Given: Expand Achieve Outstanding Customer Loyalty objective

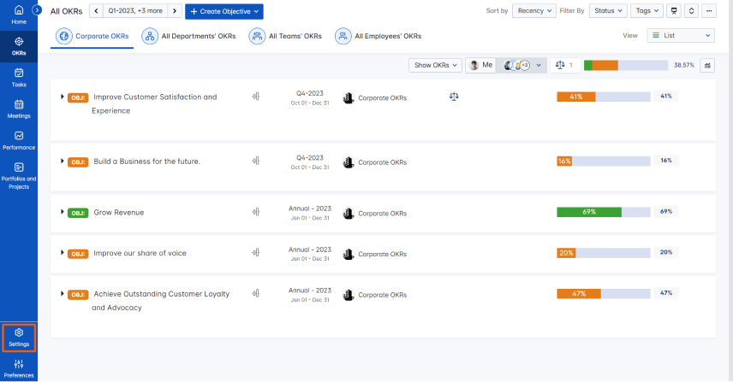Looking at the screenshot, I should (x=62, y=294).
